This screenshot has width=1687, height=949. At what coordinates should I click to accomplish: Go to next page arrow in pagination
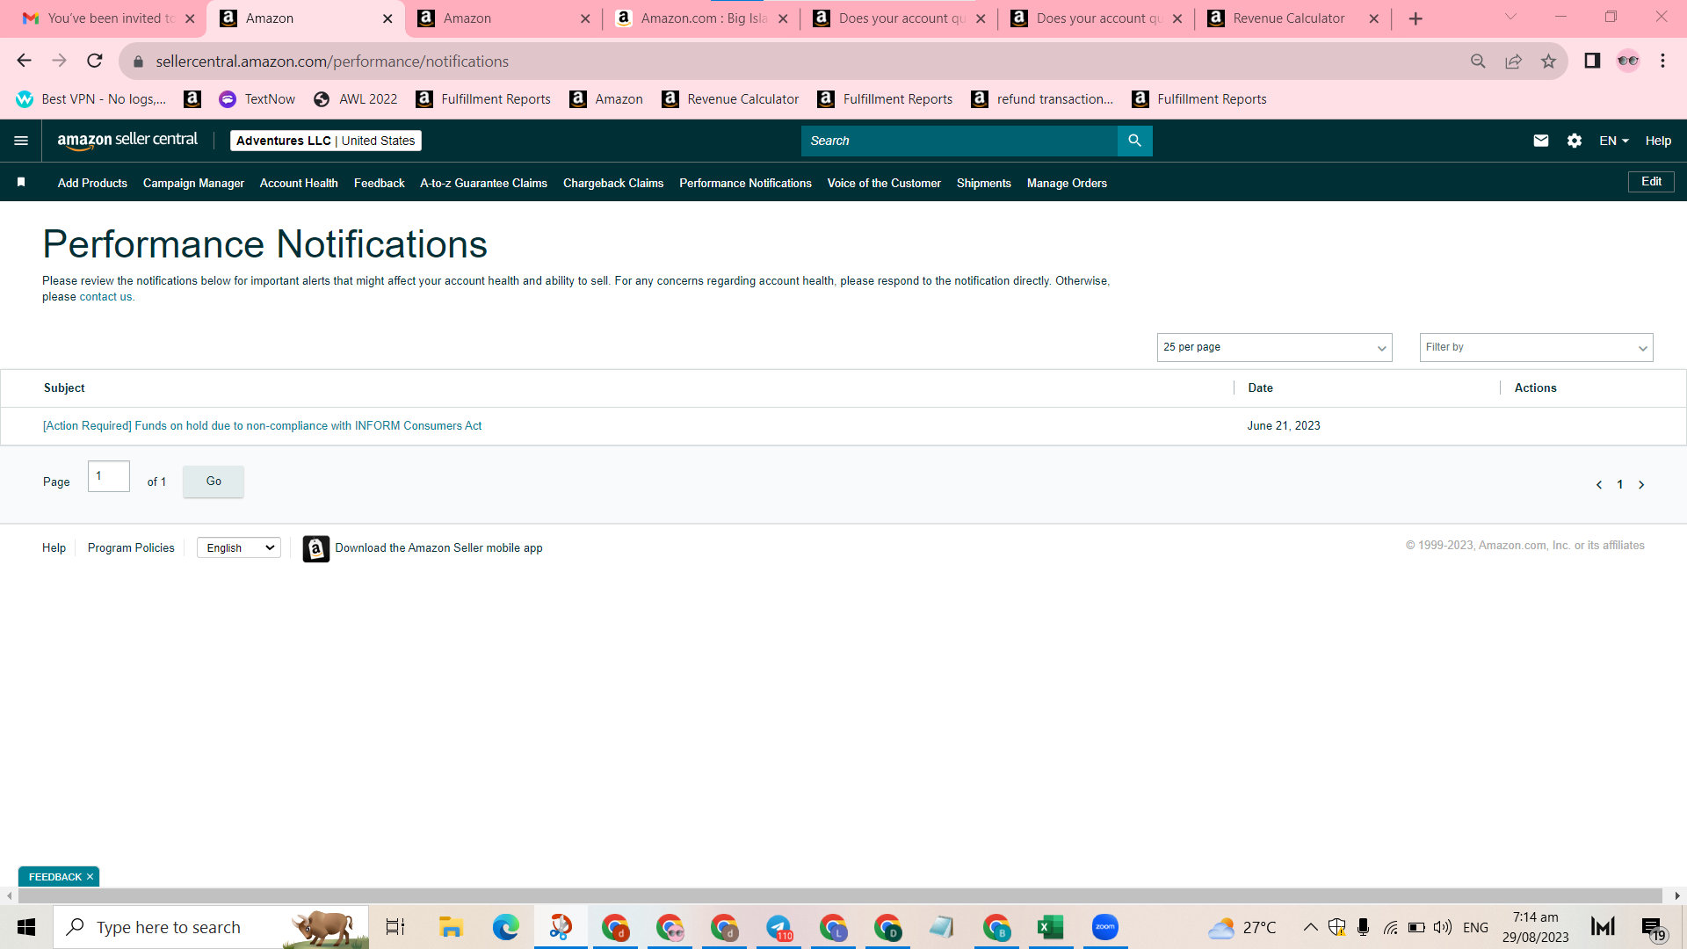tap(1641, 485)
